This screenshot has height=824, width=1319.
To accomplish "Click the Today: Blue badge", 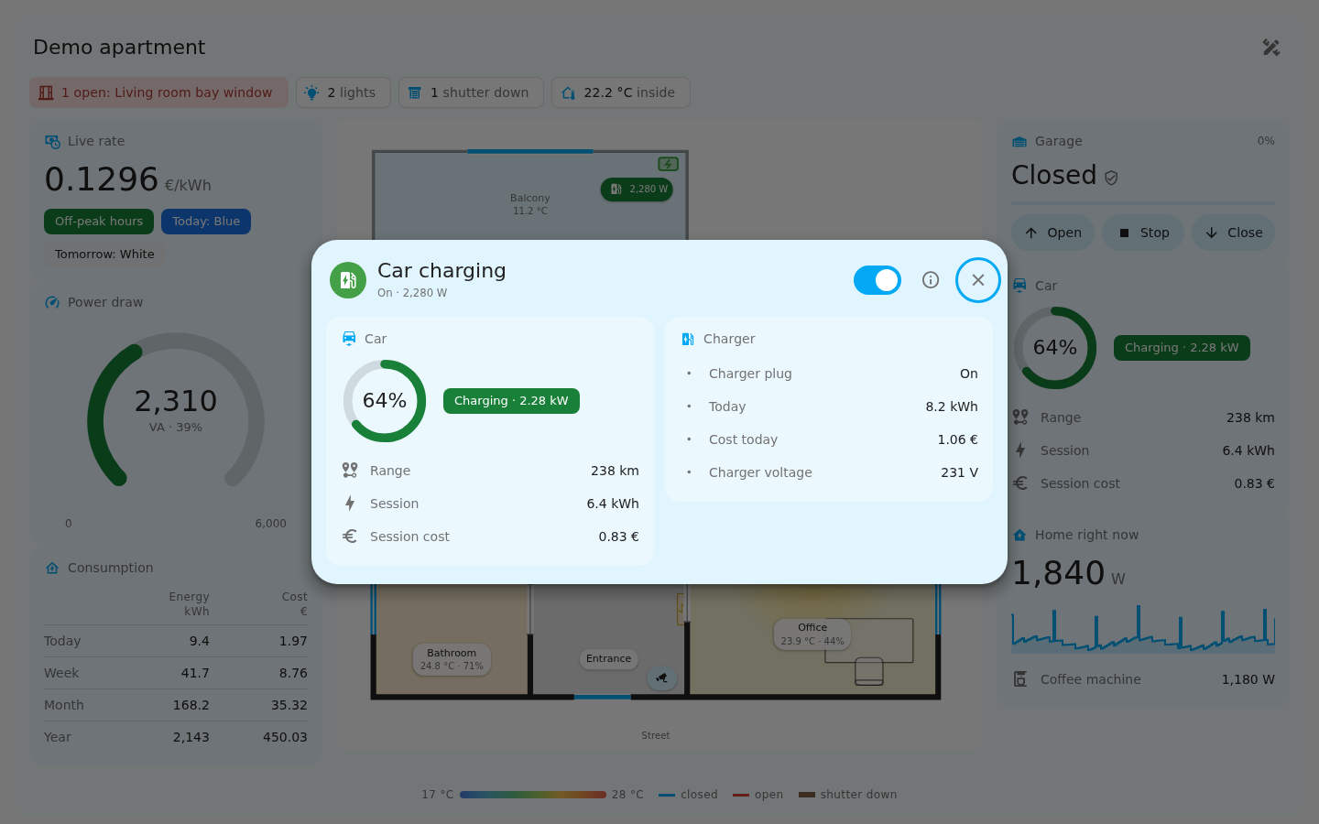I will click(x=206, y=222).
